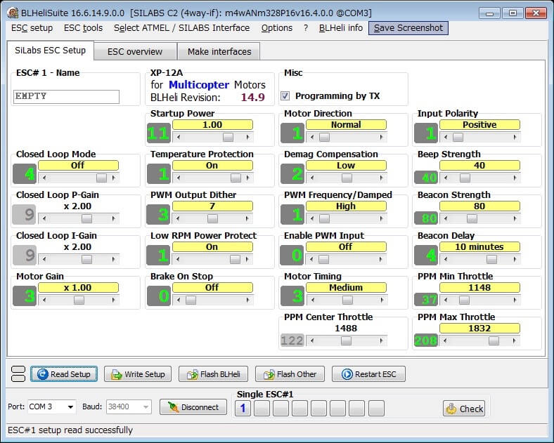
Task: Click Closed Loop Mode left arrow
Action: pos(44,178)
